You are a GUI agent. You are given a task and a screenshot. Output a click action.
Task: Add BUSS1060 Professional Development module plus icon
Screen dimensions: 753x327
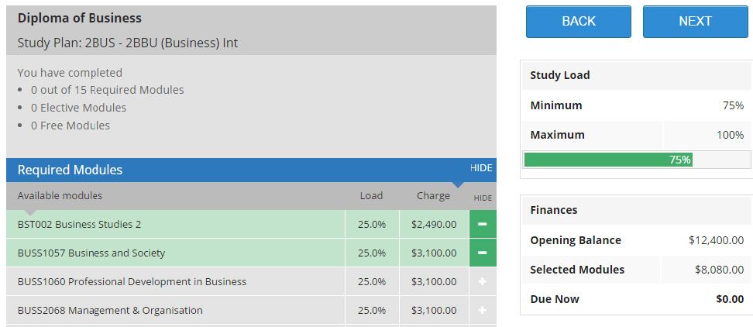point(483,281)
